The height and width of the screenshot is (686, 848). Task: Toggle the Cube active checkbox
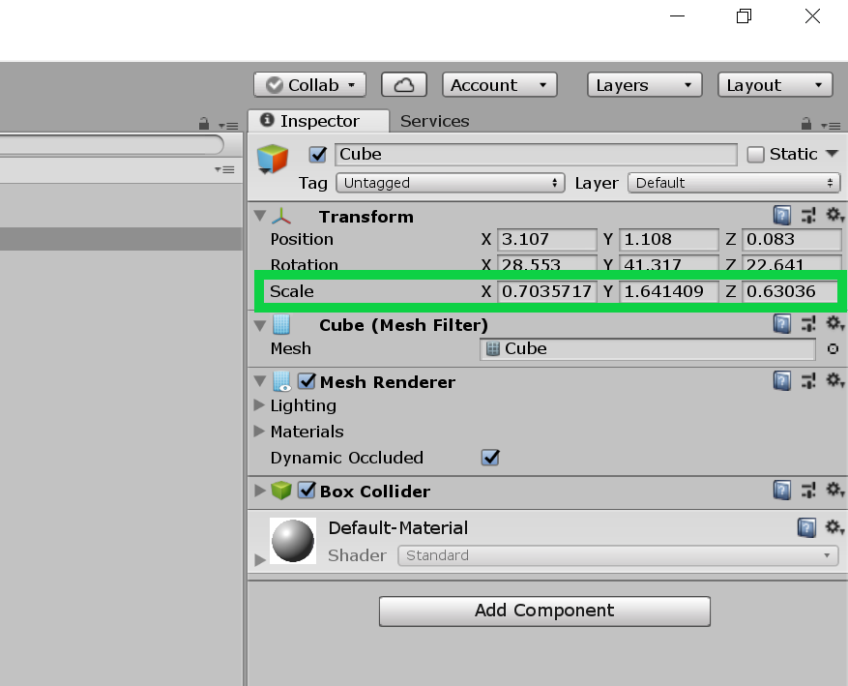pyautogui.click(x=317, y=155)
